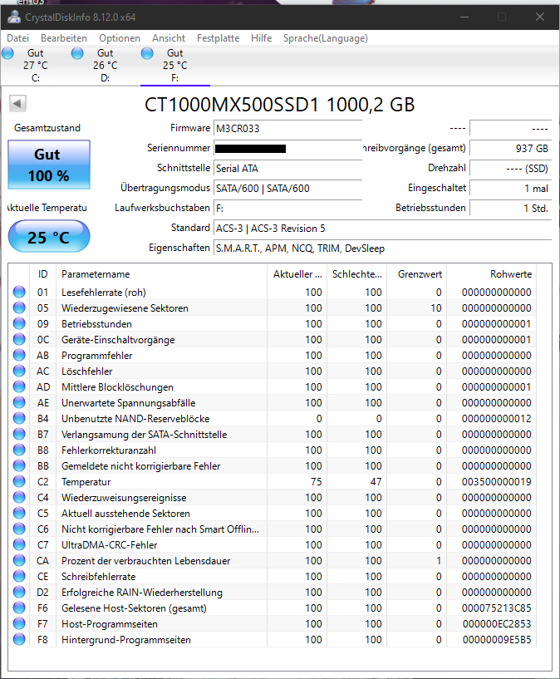The image size is (560, 679).
Task: Click status icon for Host-Programmseiten
Action: [19, 623]
